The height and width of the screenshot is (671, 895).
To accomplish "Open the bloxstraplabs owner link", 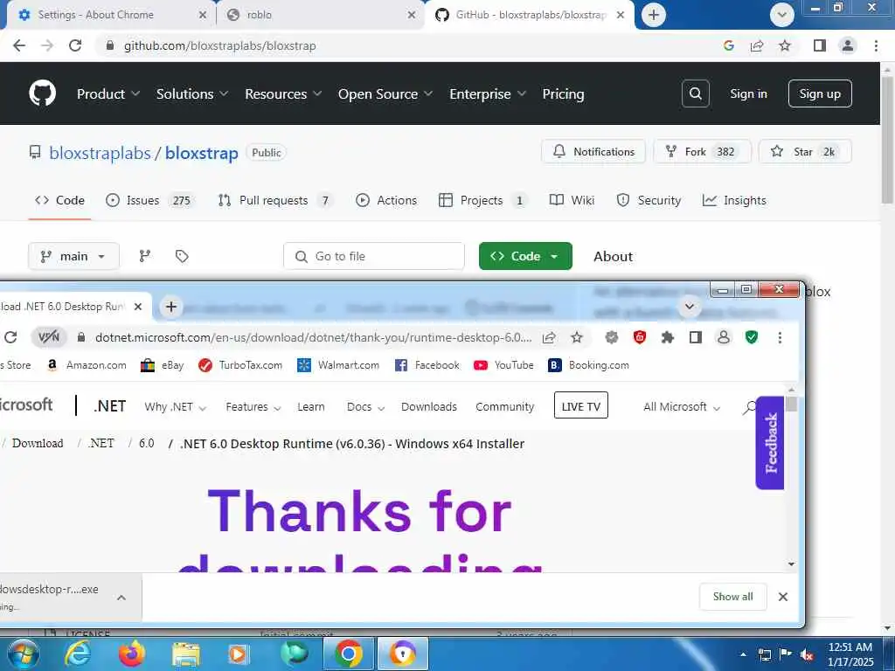I will [100, 153].
